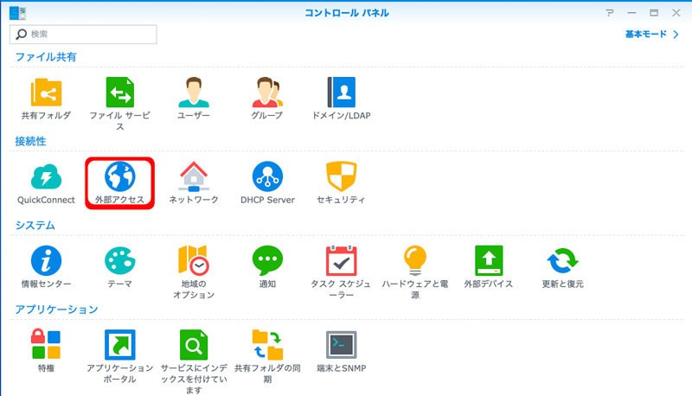Open タスク スケジューラー task scheduler
The height and width of the screenshot is (396, 692).
(341, 260)
